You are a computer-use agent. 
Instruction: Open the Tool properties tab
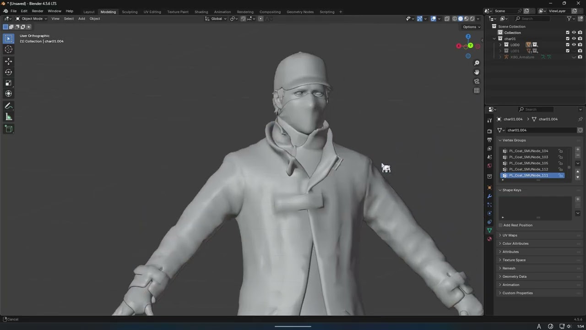pos(489,121)
